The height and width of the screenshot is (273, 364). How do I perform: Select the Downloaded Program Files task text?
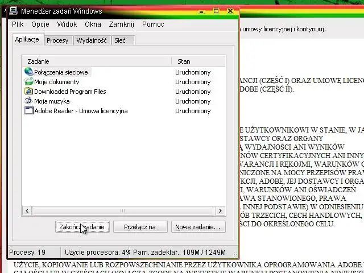(x=70, y=92)
